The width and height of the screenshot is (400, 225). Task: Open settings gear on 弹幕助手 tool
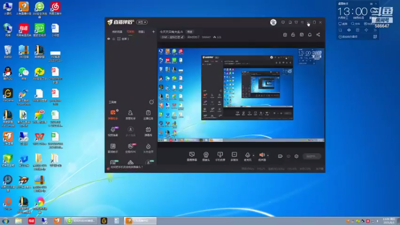coord(117,110)
